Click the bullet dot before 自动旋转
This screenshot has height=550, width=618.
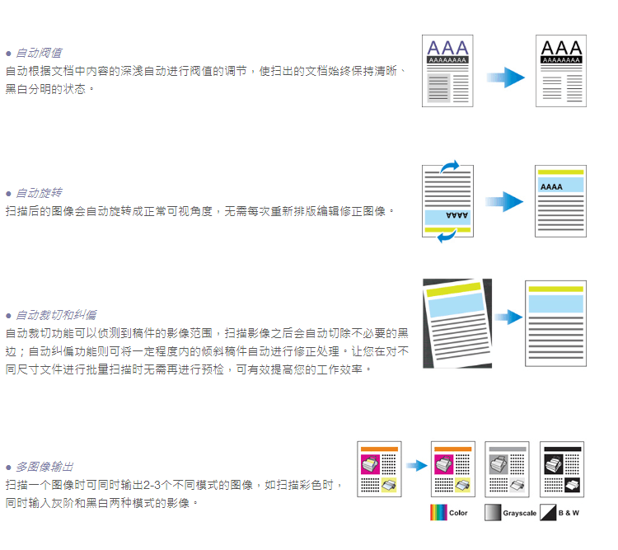(8, 193)
